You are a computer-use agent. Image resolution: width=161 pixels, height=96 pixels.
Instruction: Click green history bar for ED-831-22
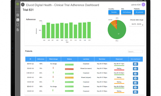click(x=69, y=65)
